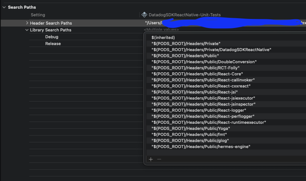Collapse the Library Search Paths setting

27,30
